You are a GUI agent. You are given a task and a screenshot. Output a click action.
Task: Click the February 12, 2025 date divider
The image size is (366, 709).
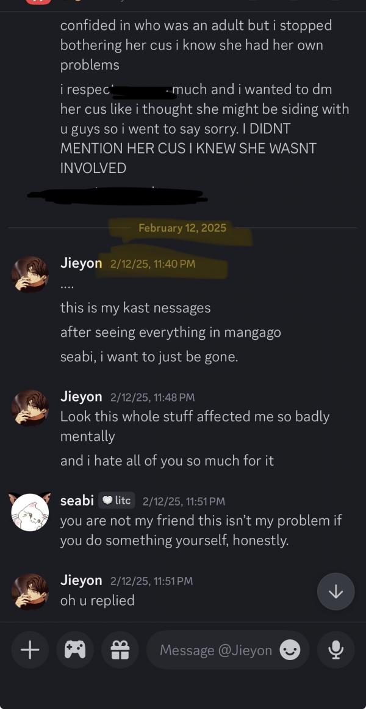[182, 227]
